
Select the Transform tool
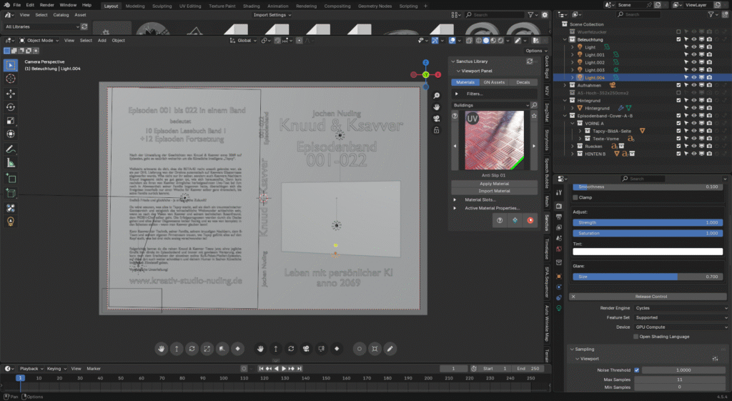(10, 134)
